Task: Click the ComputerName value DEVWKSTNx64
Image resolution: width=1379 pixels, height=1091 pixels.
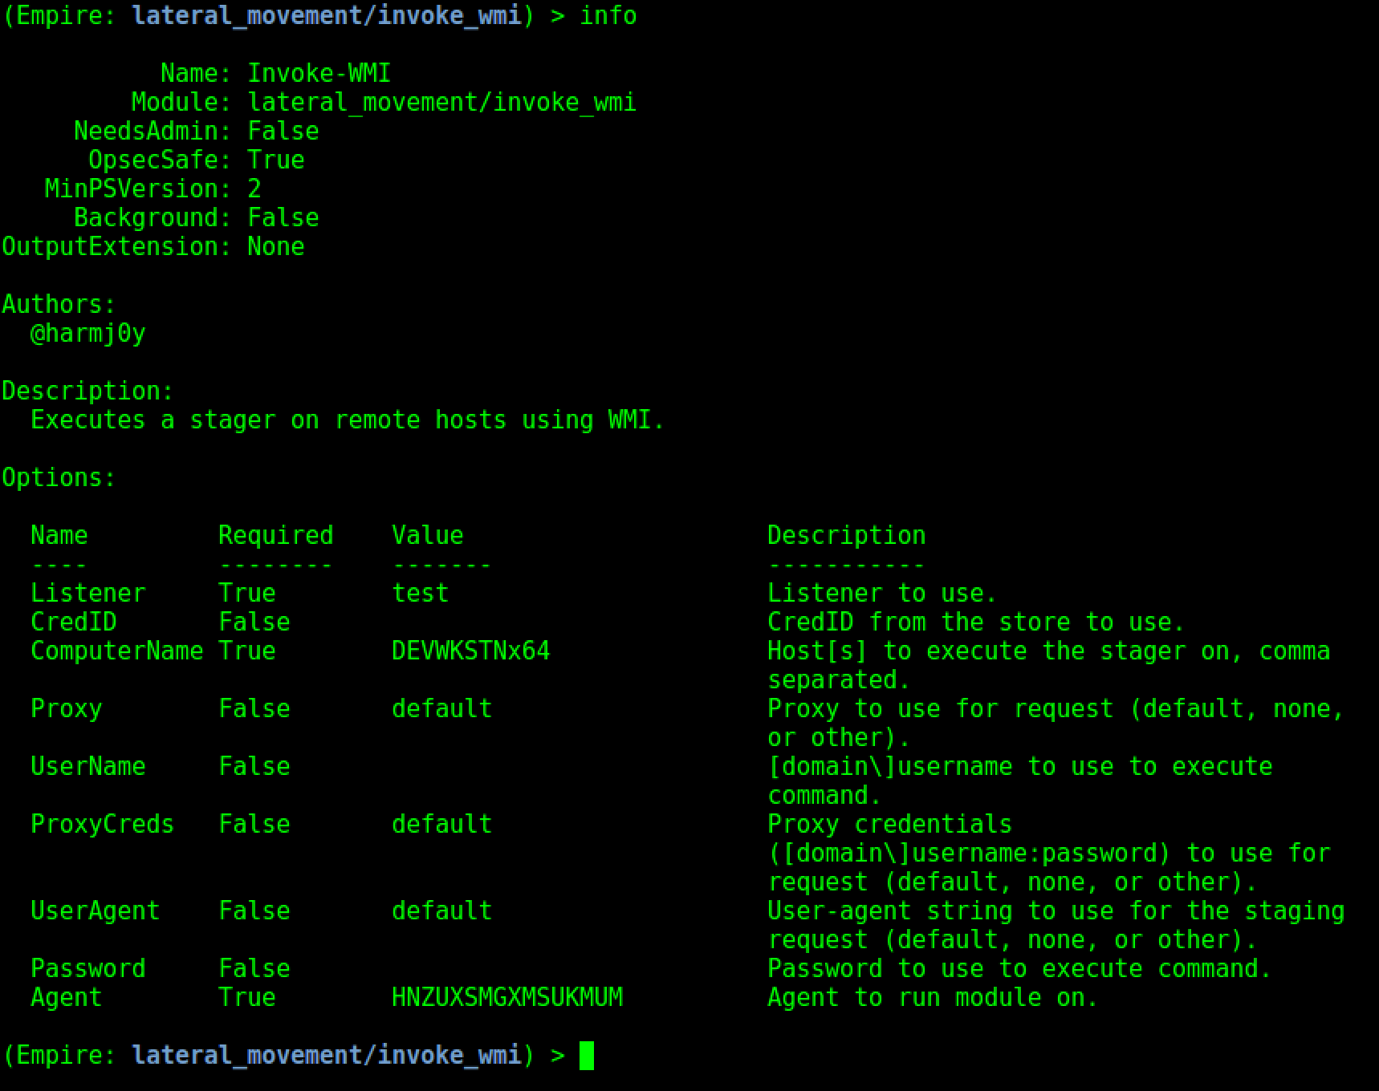Action: tap(470, 651)
